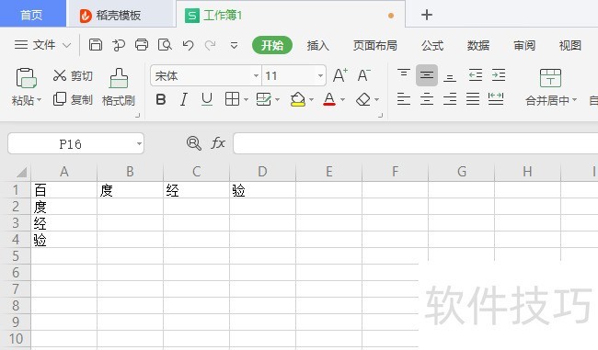
Task: Click select-all corner triangle
Action: pos(21,172)
